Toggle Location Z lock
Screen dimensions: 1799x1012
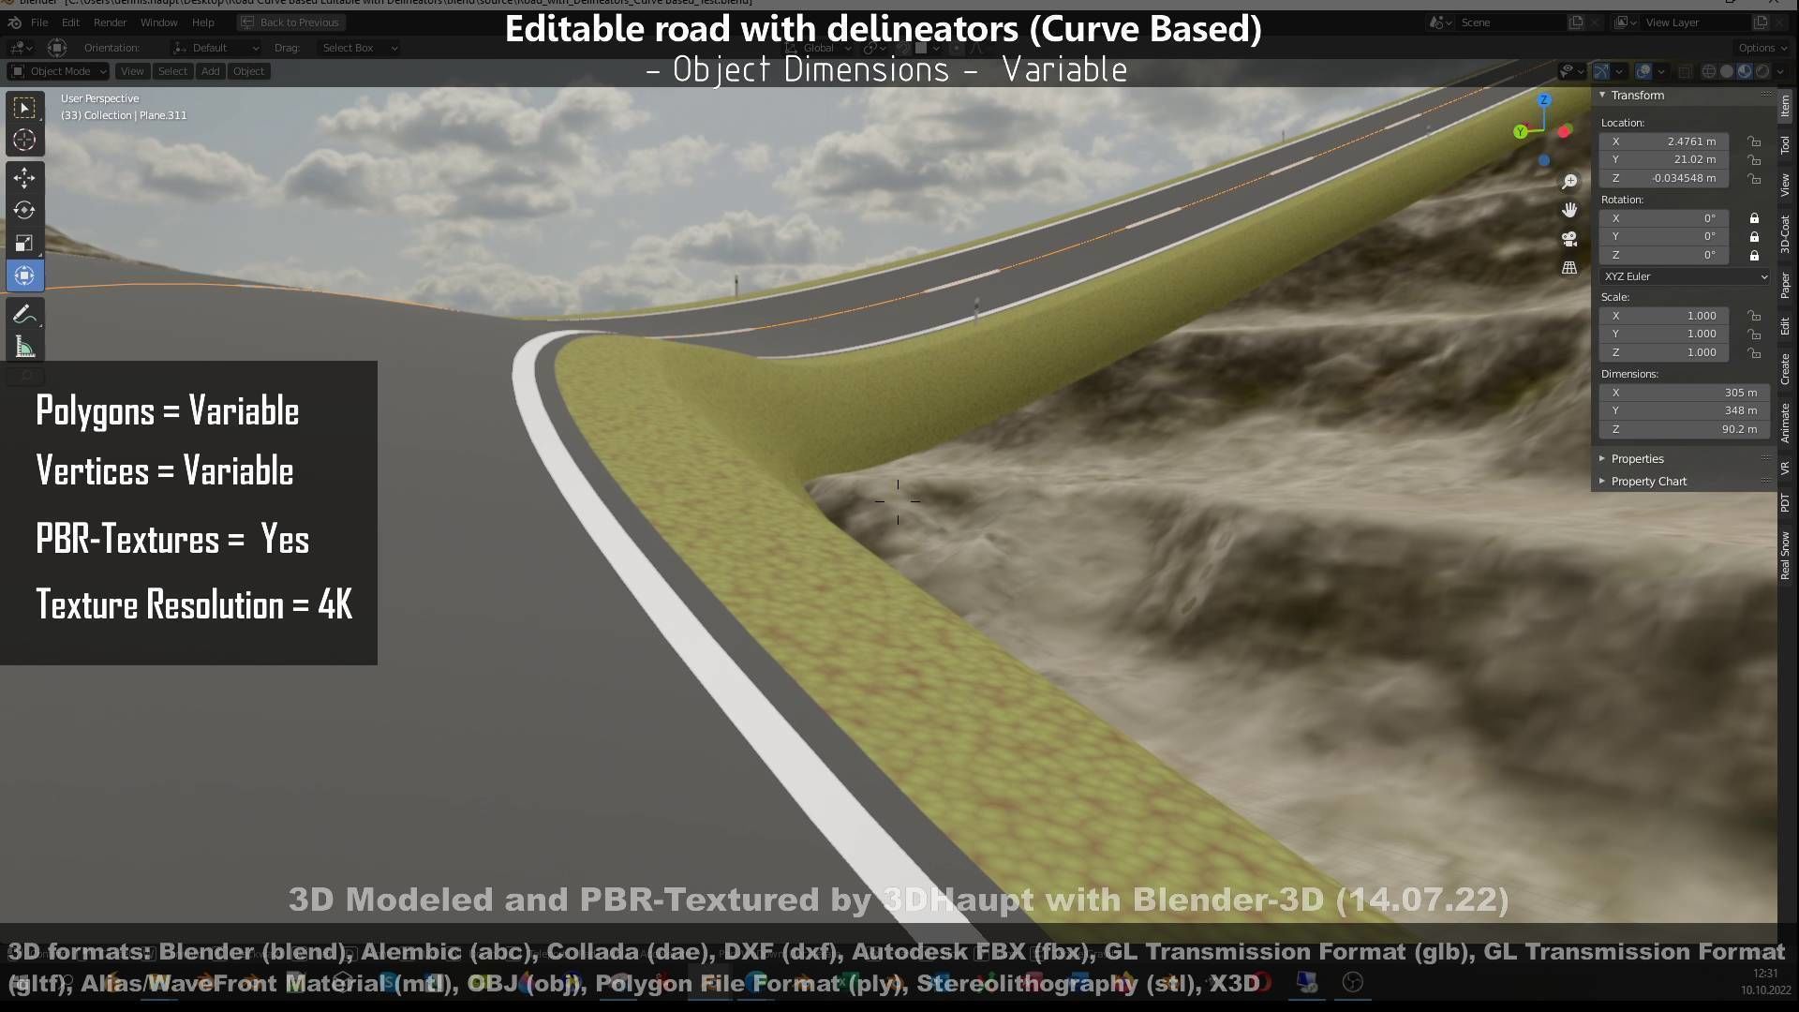(1754, 178)
